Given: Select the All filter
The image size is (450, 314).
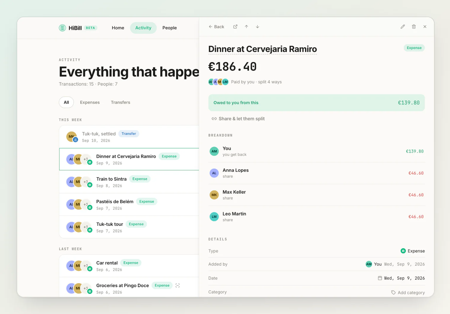Looking at the screenshot, I should pos(66,102).
